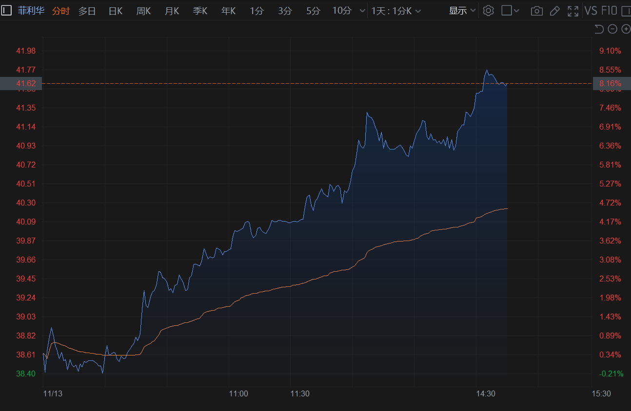The height and width of the screenshot is (411, 631).
Task: Click the VS compare button
Action: pos(591,11)
